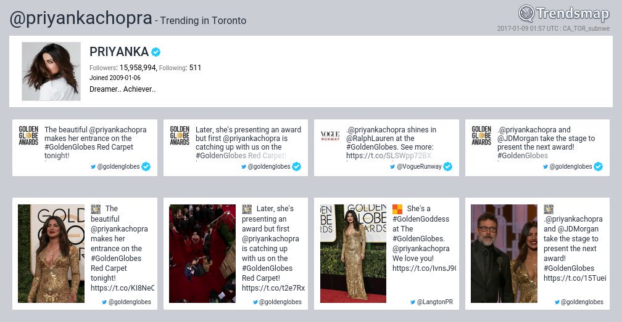Screen dimensions: 622x322
Task: Open photo of Priyanka in gold dress close-up
Action: (x=51, y=254)
